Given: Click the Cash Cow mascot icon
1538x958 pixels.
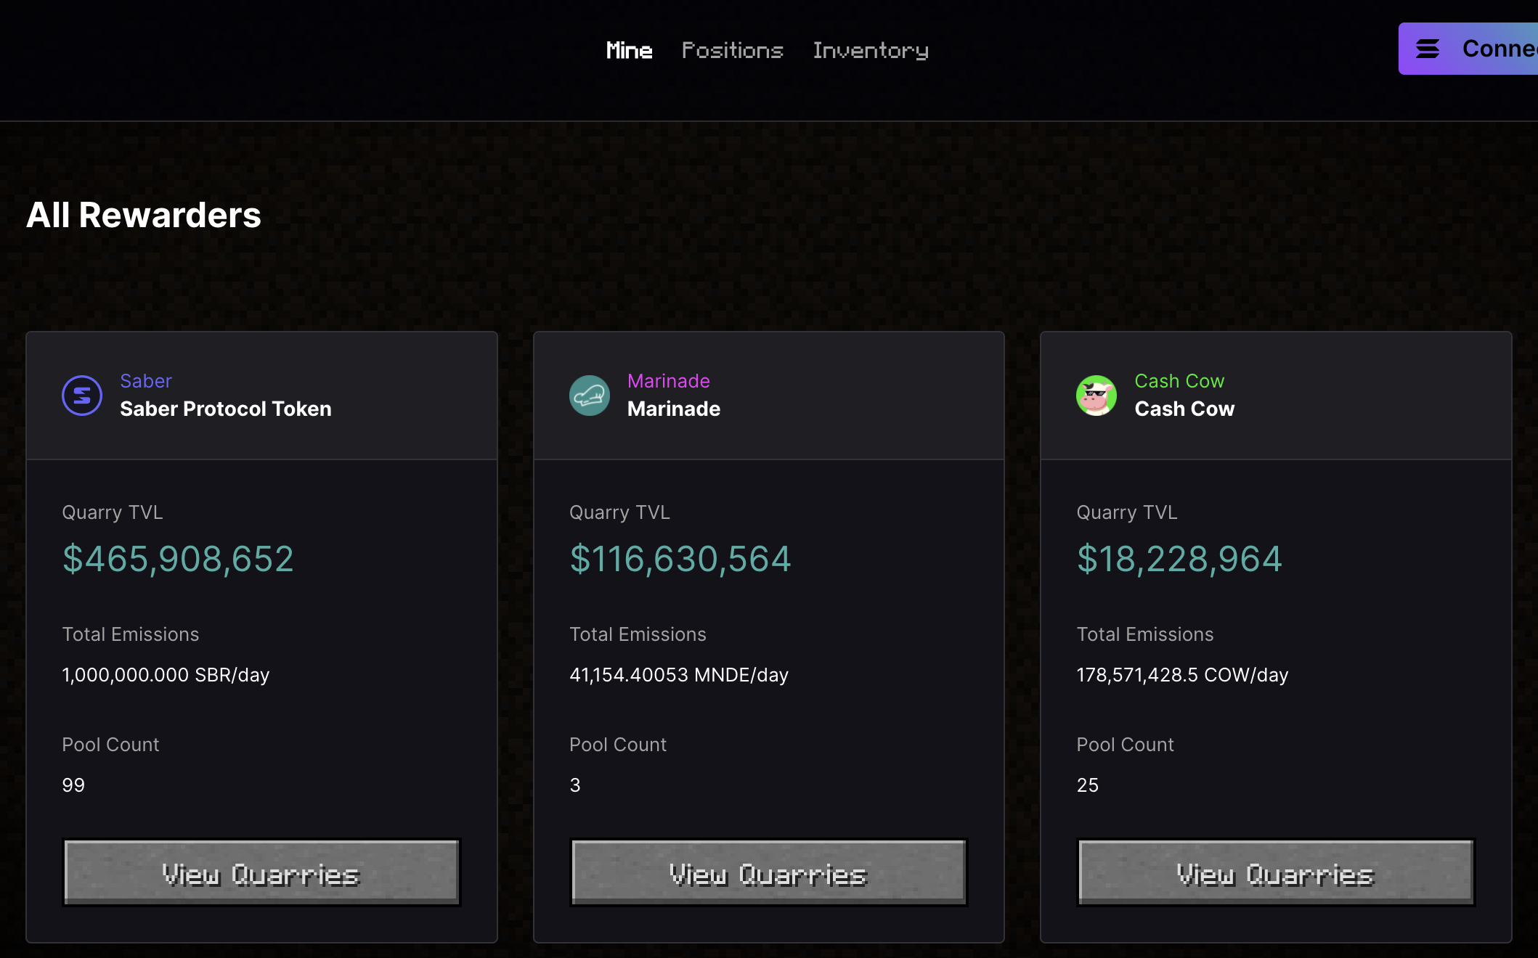Looking at the screenshot, I should click(1096, 396).
